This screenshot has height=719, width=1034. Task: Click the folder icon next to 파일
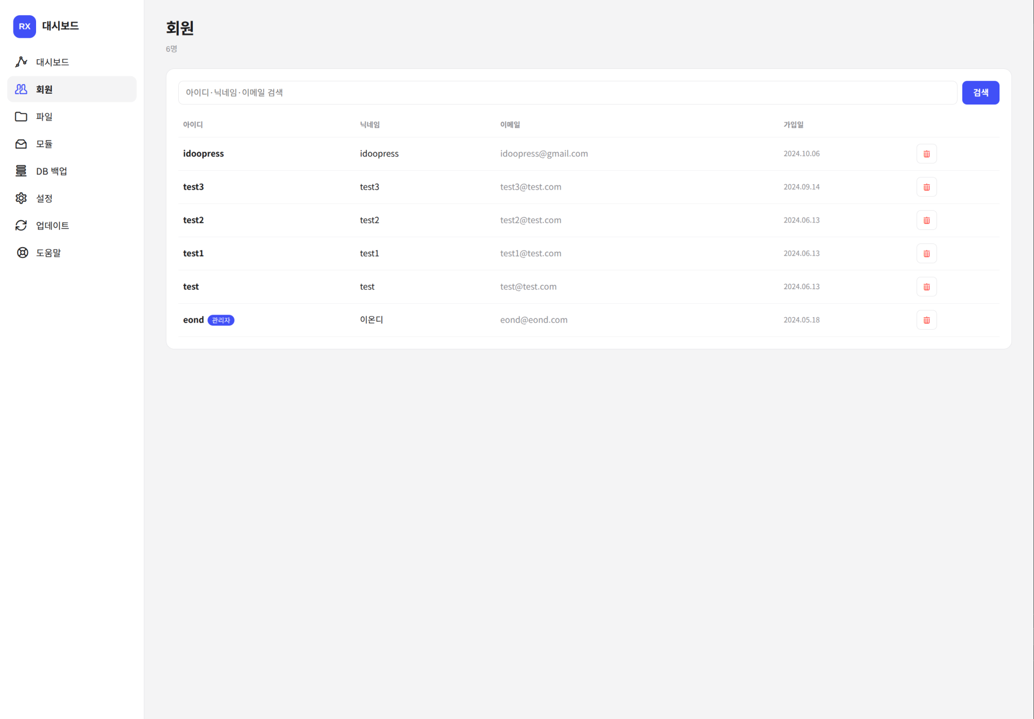click(x=21, y=116)
